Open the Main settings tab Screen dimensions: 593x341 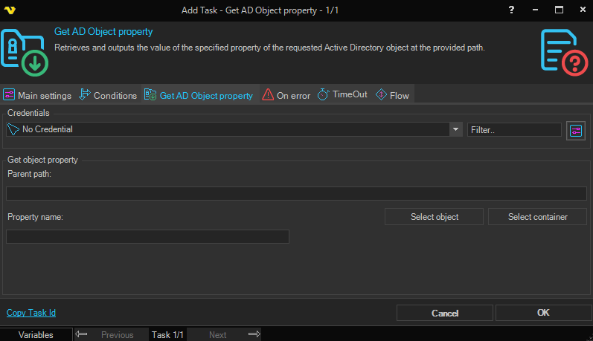(x=37, y=95)
